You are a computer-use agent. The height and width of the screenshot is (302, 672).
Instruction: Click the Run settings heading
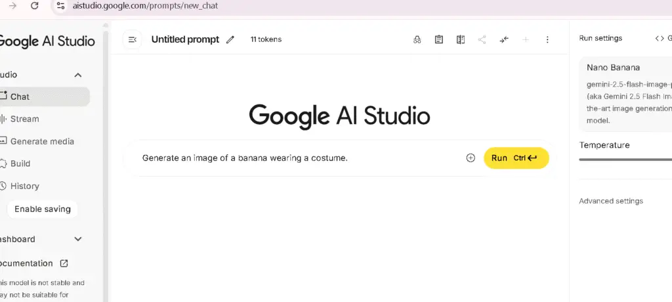click(x=600, y=38)
